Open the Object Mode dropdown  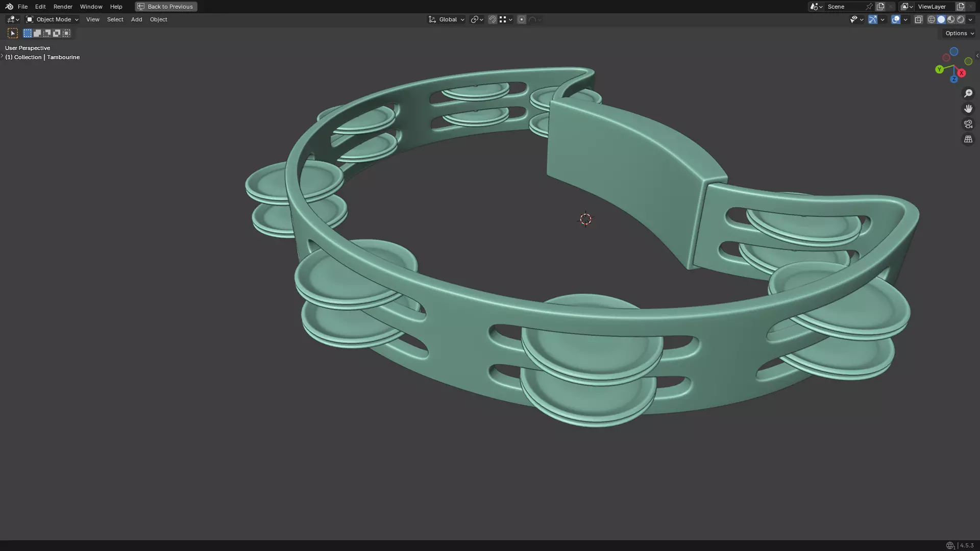52,19
